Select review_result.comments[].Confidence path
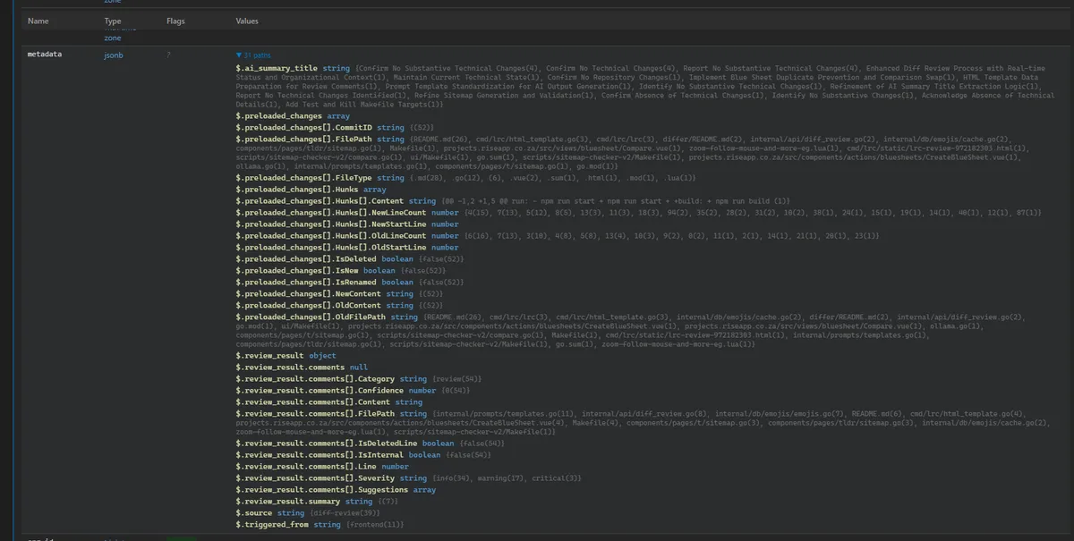Screen dimensions: 1074x541 pos(320,391)
